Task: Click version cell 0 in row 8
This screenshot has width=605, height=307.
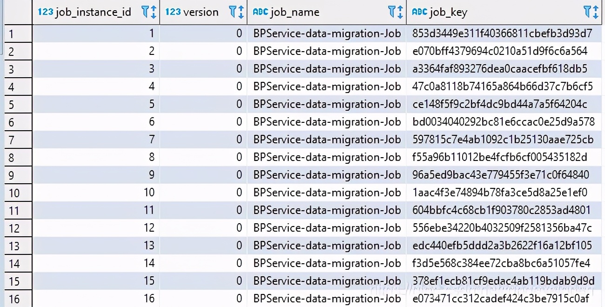Action: (x=203, y=157)
